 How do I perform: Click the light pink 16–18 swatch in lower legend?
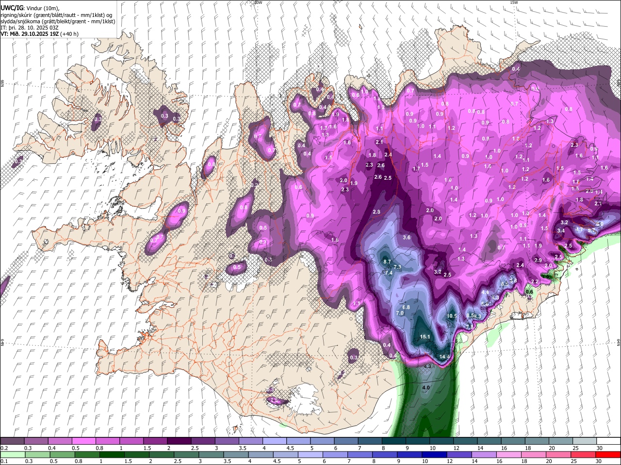click(507, 454)
